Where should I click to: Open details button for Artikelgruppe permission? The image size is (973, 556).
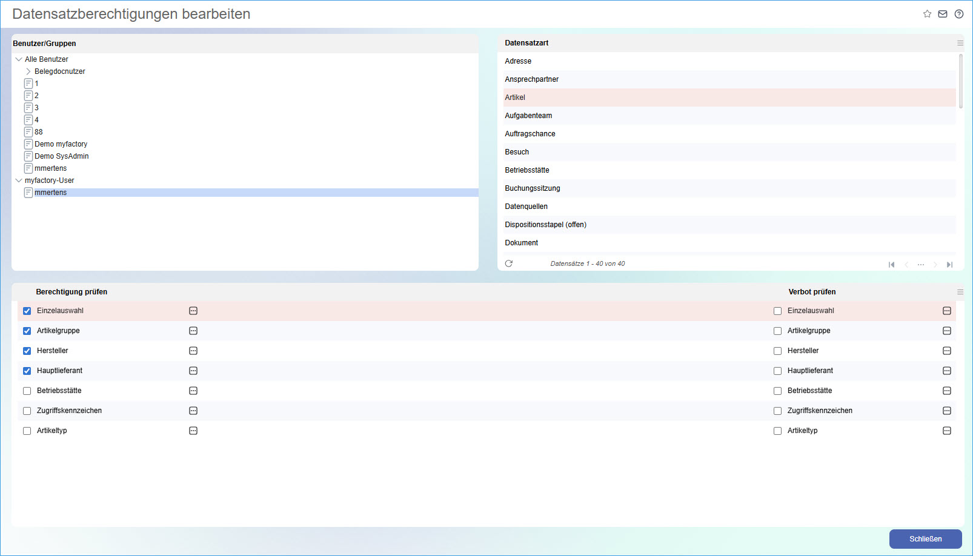point(193,331)
